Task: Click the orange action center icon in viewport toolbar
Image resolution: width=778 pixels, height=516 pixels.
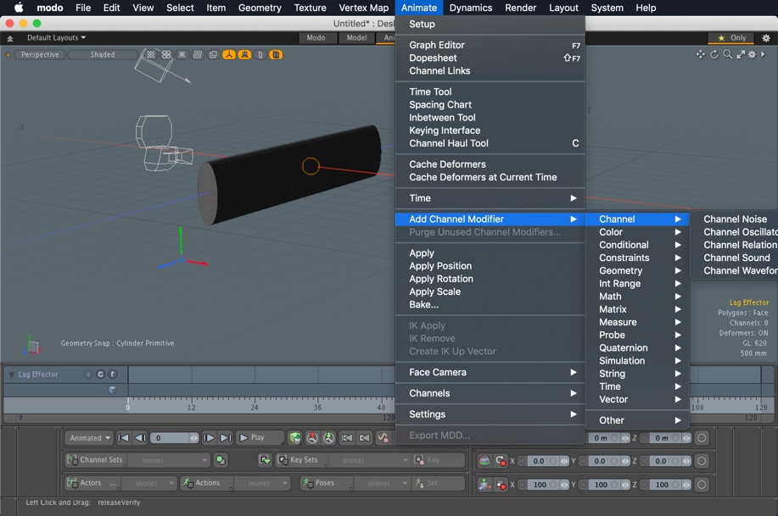Action: click(x=227, y=54)
